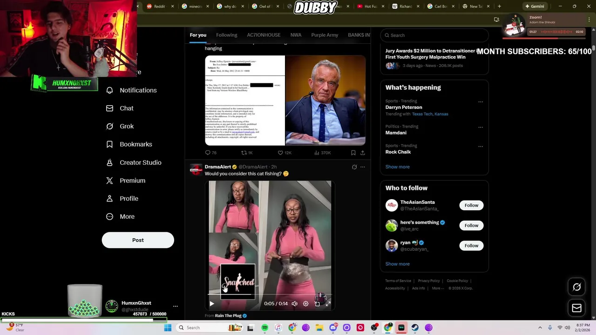Open media overlay three-dot menu

click(x=589, y=20)
